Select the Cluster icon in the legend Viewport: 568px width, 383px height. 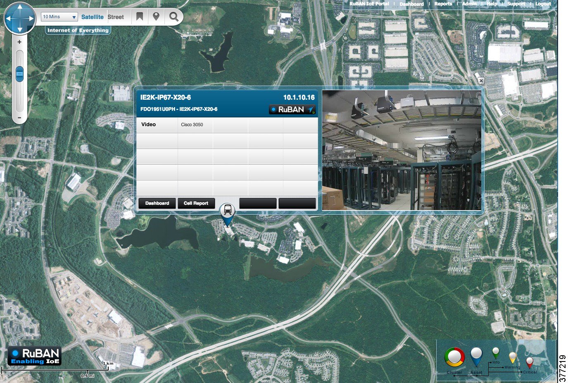pos(454,358)
